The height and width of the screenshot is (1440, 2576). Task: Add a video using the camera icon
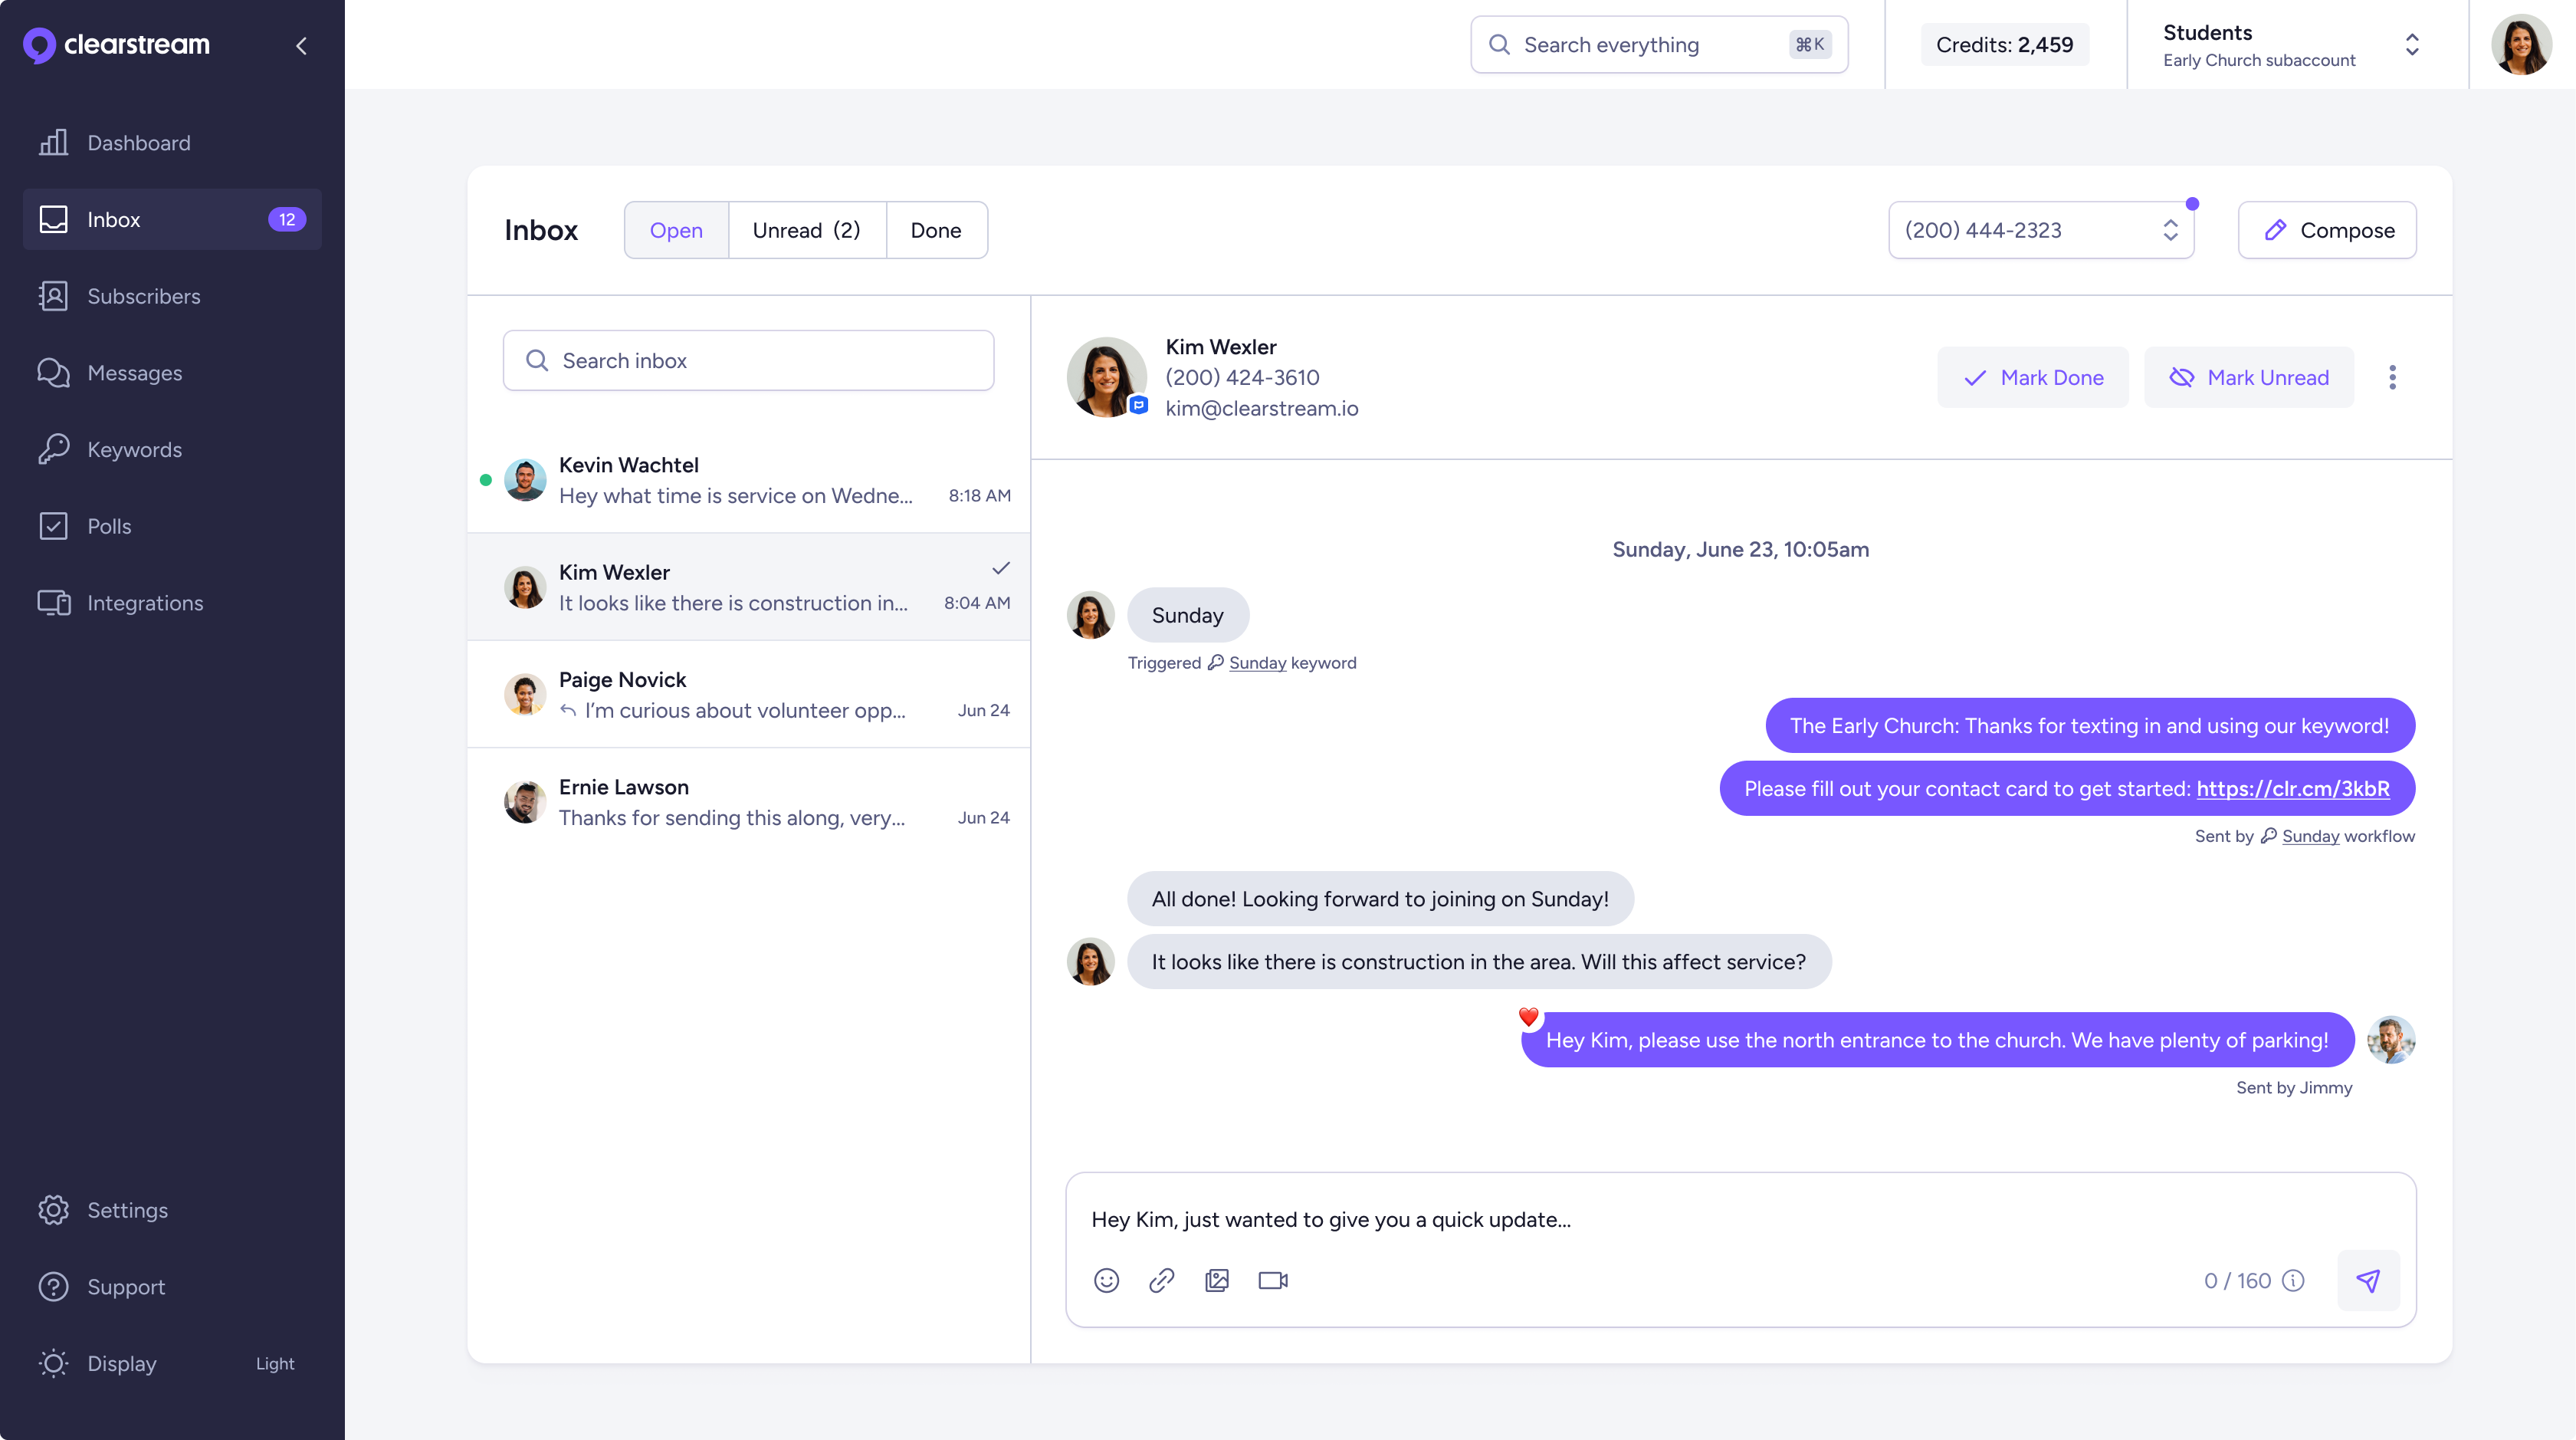pos(1272,1280)
